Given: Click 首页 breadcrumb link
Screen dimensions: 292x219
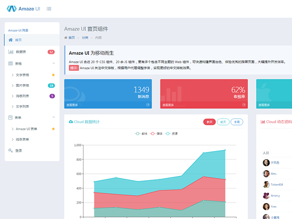Looking at the screenshot, I should [x=72, y=37].
